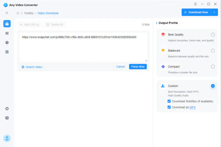Open the second sidebar icon below Toolkits
The image size is (221, 147).
[7, 33]
